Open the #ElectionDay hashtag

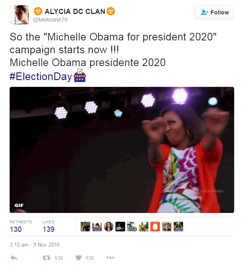[x=41, y=76]
